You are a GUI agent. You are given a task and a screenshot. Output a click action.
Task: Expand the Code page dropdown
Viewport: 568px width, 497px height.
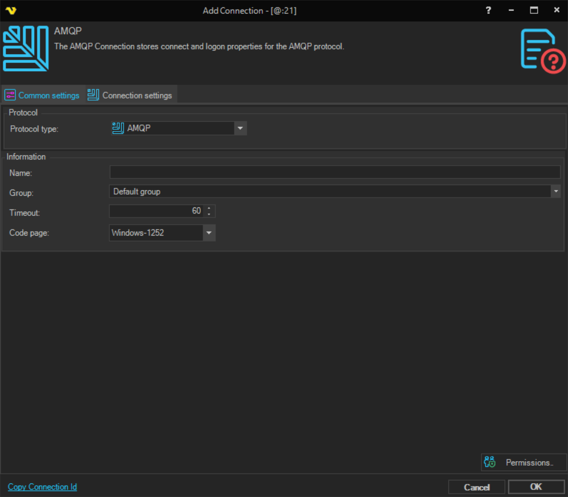coord(209,233)
